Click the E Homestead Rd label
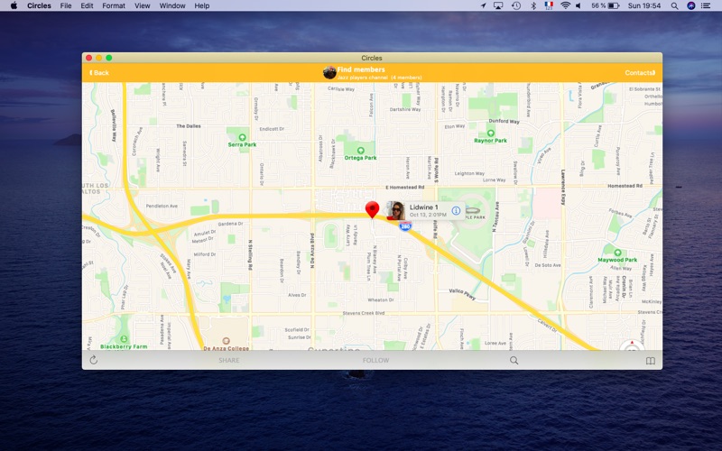The width and height of the screenshot is (722, 451). click(404, 188)
